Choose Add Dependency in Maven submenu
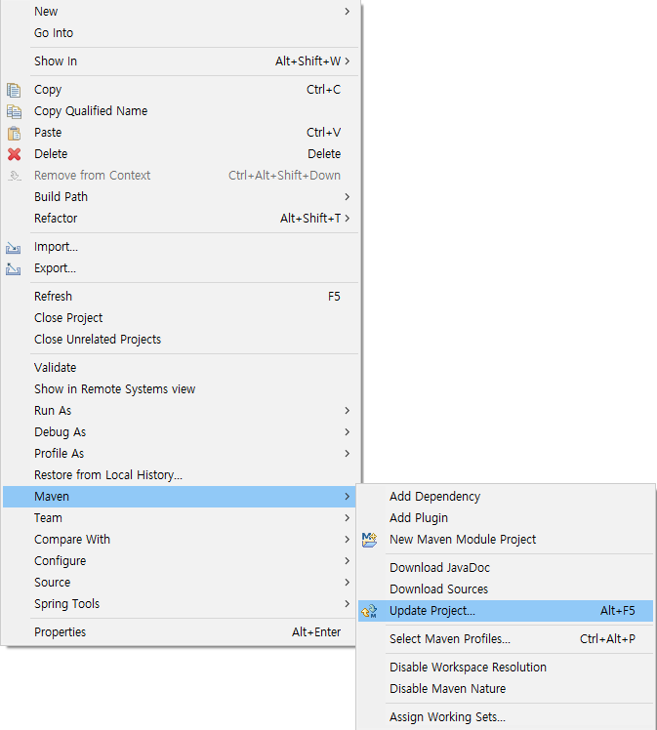Viewport: 657px width, 730px height. tap(506, 497)
